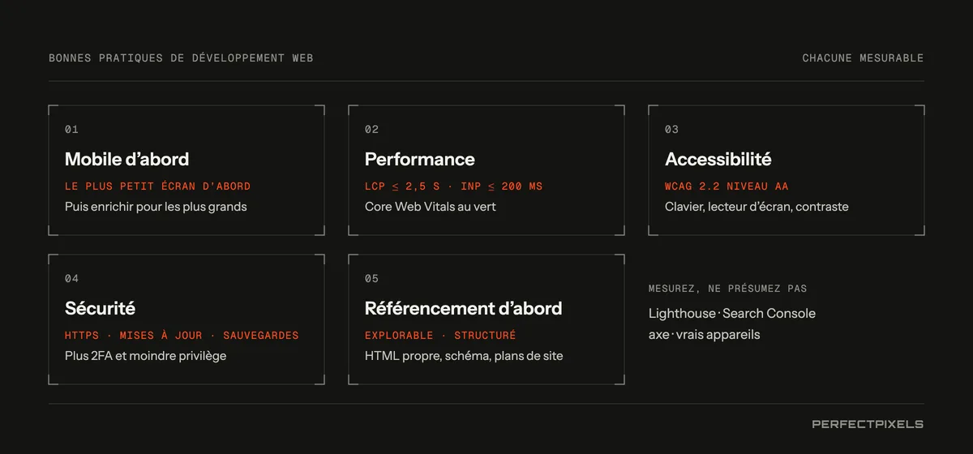Click the number '03' label
Image resolution: width=973 pixels, height=454 pixels.
(671, 130)
